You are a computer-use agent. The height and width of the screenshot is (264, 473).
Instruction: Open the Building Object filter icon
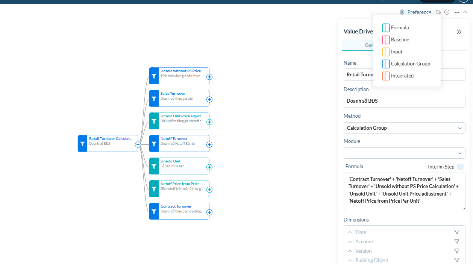click(457, 260)
